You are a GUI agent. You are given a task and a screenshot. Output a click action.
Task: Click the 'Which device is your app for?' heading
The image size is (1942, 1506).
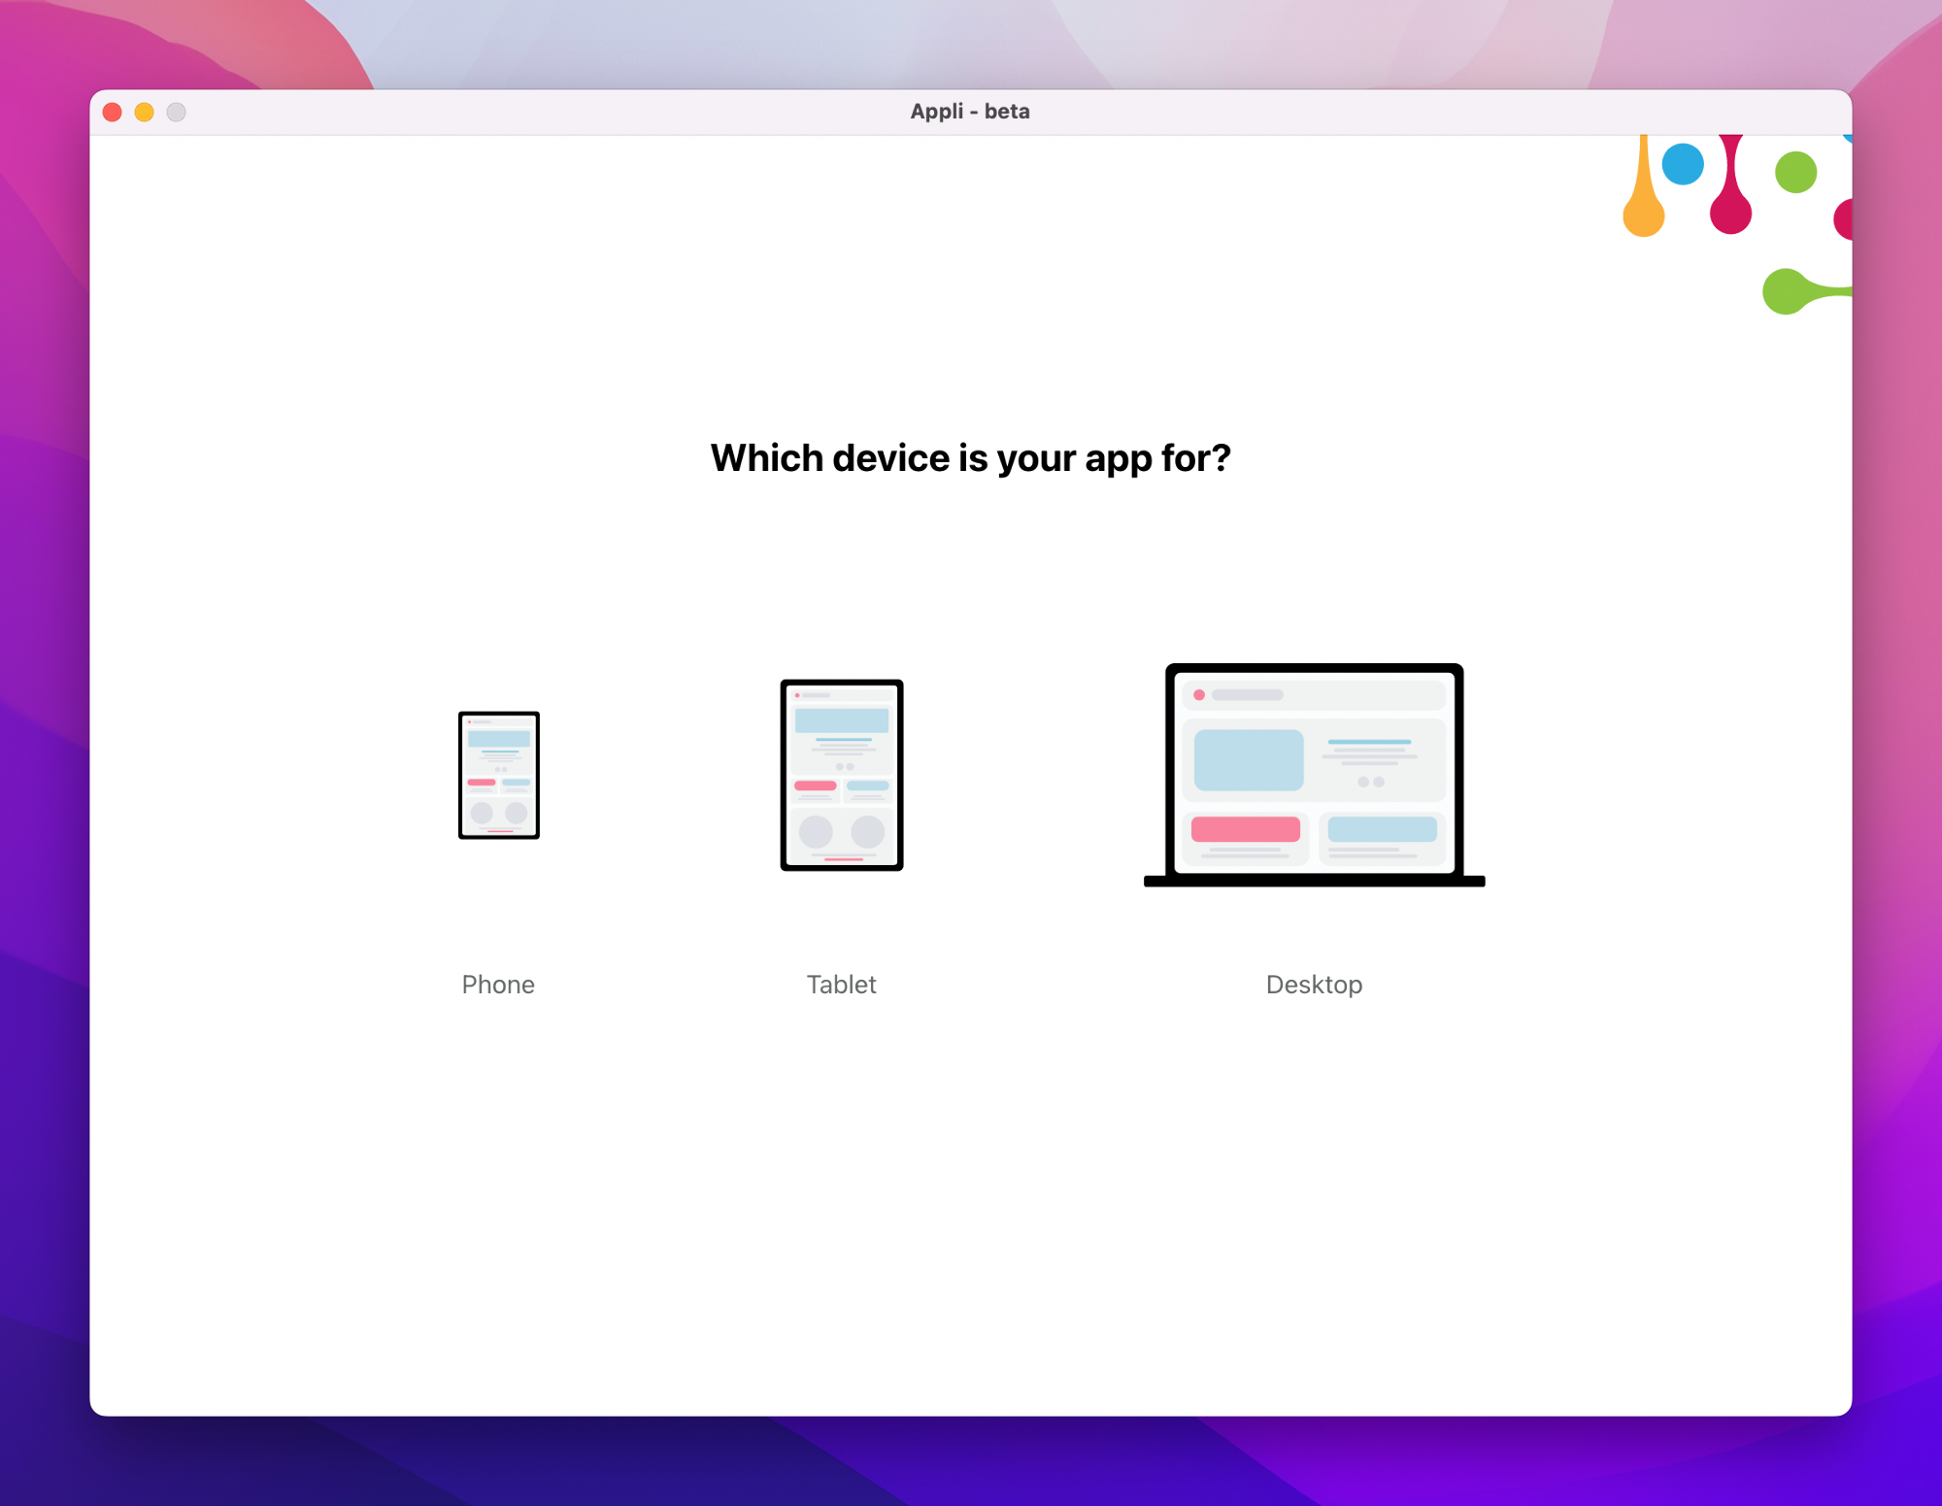tap(971, 458)
